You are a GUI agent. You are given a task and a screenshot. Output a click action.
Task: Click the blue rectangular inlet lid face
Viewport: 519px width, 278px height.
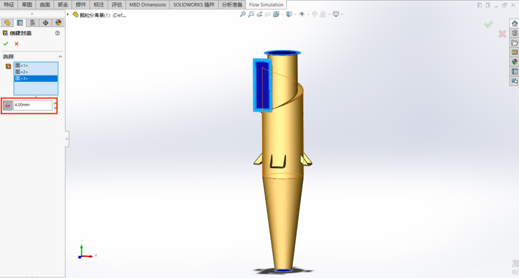click(262, 85)
